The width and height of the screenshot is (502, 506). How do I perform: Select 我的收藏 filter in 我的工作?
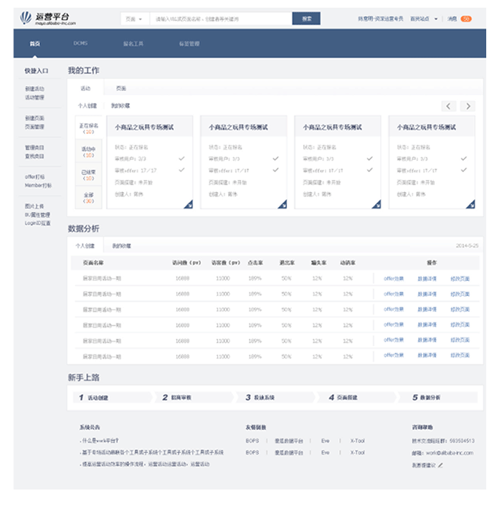(120, 105)
